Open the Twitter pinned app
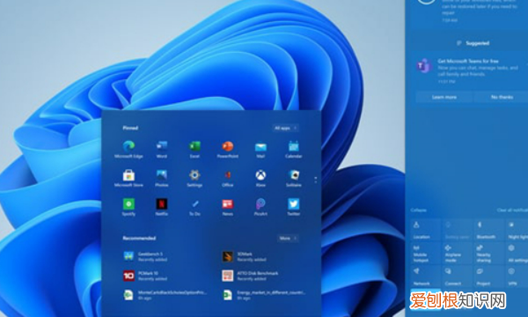 [x=294, y=207]
